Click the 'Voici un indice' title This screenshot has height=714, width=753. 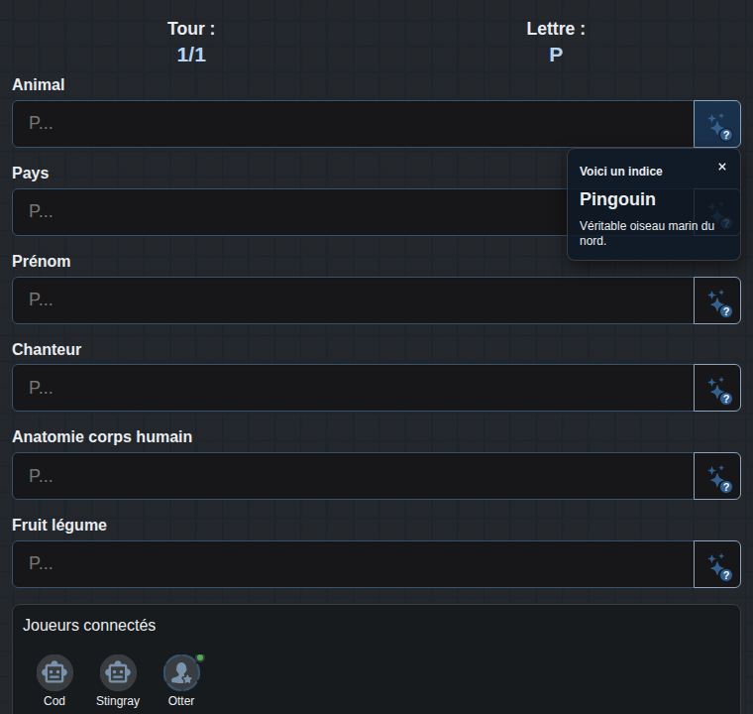[x=620, y=172]
